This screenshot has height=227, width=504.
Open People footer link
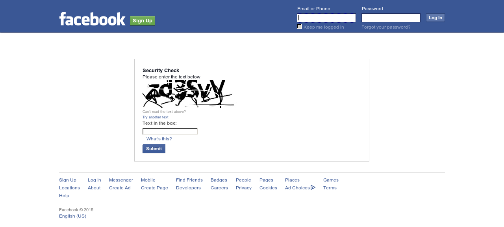coord(243,180)
